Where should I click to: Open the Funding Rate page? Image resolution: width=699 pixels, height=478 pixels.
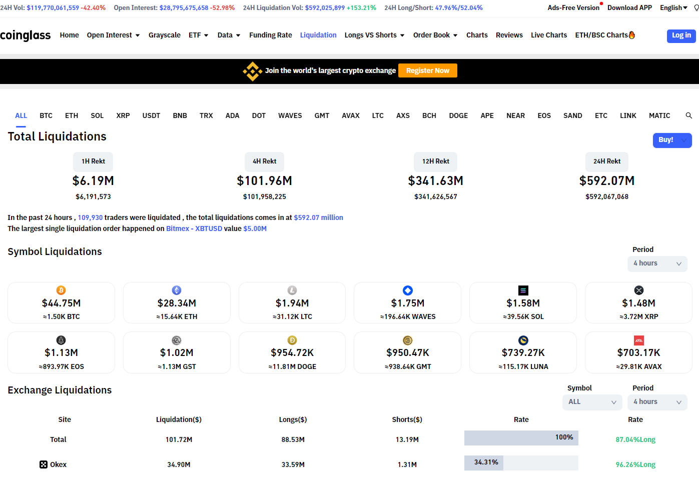[271, 35]
